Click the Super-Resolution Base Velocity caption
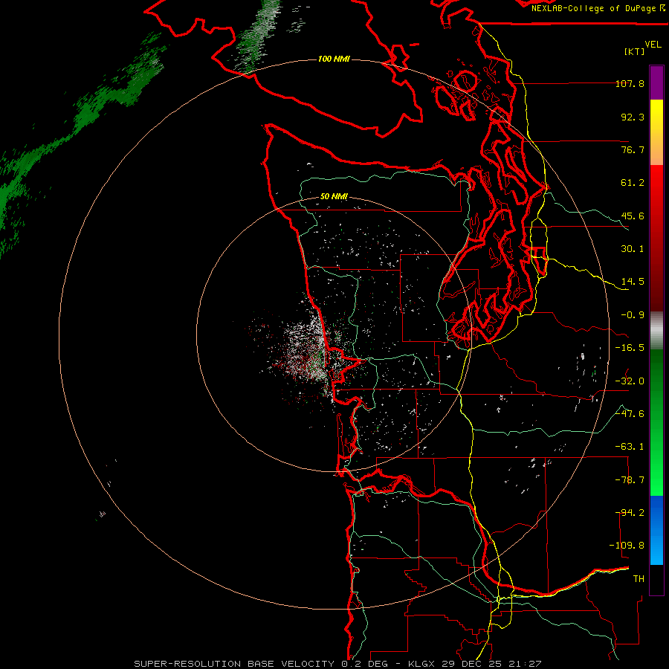Image resolution: width=669 pixels, height=669 pixels. tap(337, 664)
